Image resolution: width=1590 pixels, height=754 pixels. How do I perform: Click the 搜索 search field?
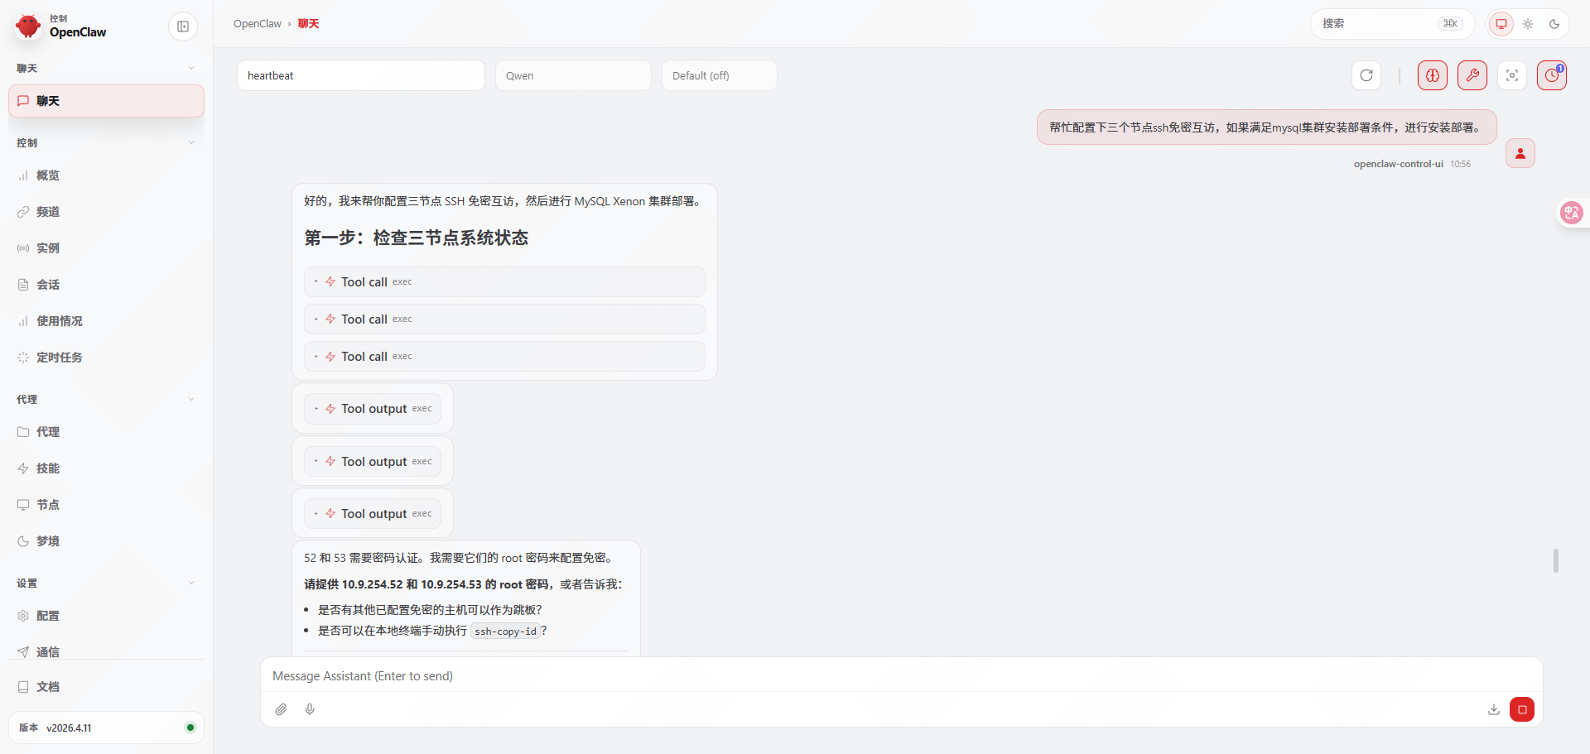coord(1392,24)
